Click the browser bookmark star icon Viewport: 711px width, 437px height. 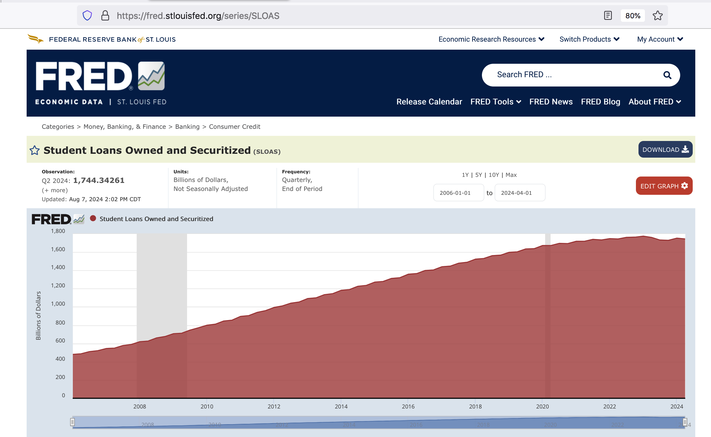[x=657, y=16]
